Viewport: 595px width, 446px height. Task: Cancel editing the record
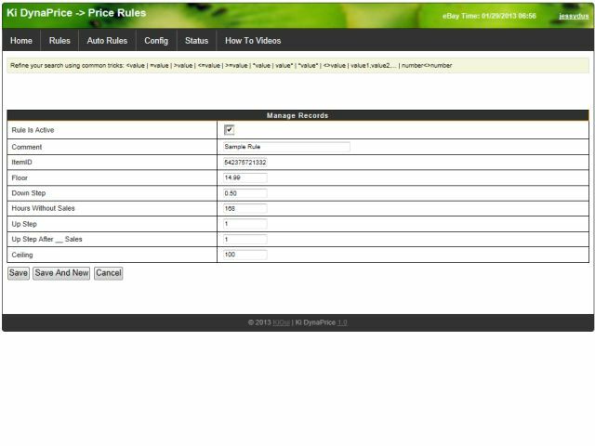(x=109, y=273)
